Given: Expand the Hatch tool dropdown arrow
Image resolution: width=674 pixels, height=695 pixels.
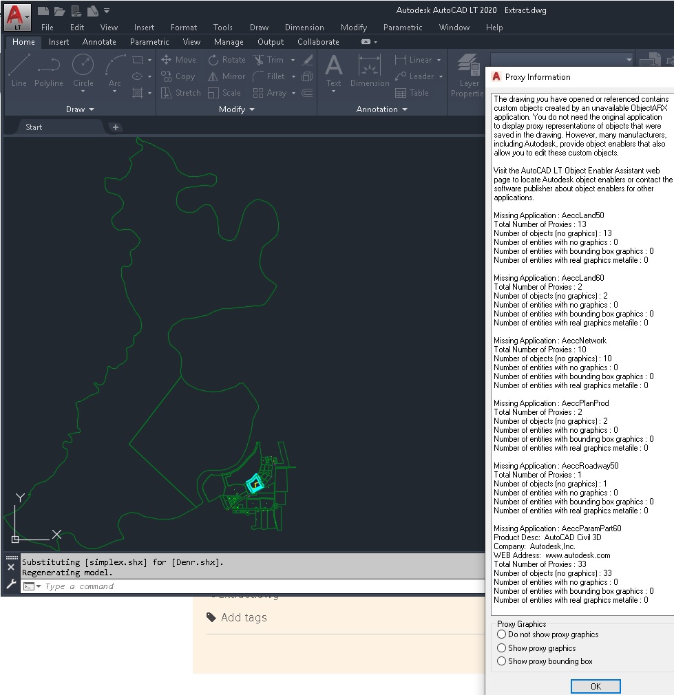Looking at the screenshot, I should pos(149,93).
